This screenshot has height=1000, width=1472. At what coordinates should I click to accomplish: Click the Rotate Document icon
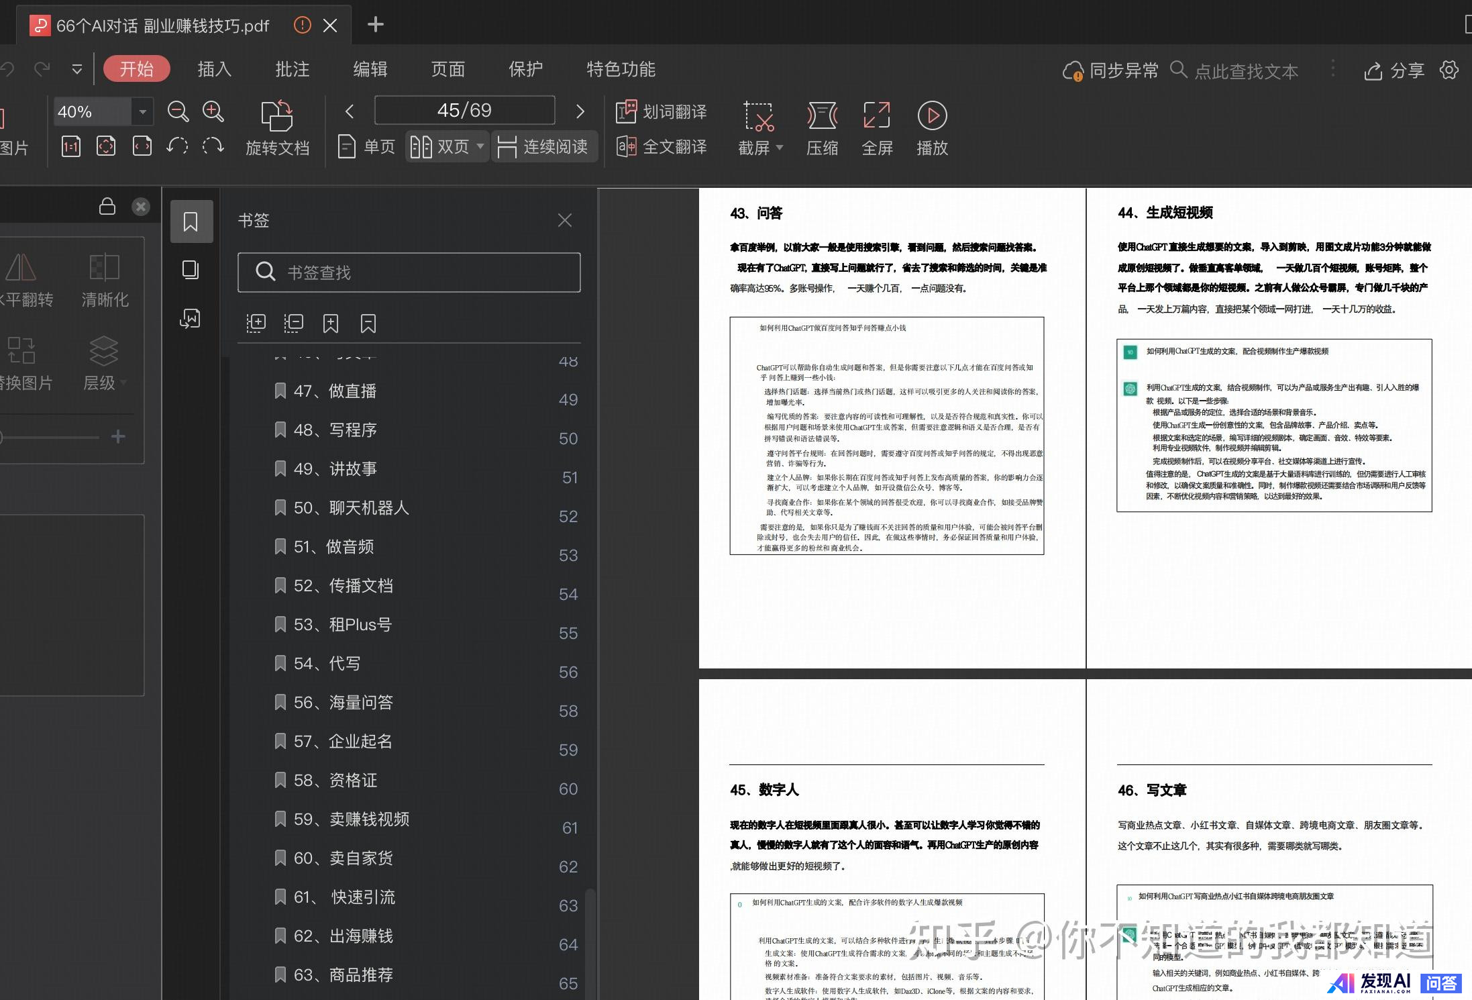click(277, 117)
